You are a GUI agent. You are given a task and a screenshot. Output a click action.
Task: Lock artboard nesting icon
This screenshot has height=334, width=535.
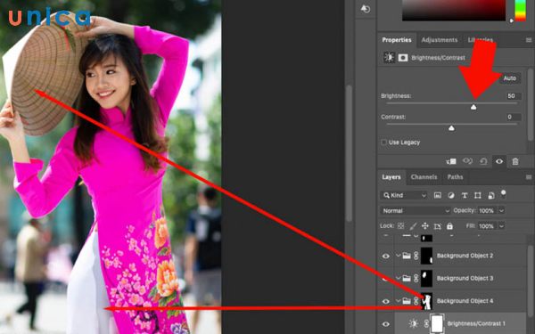coord(438,226)
